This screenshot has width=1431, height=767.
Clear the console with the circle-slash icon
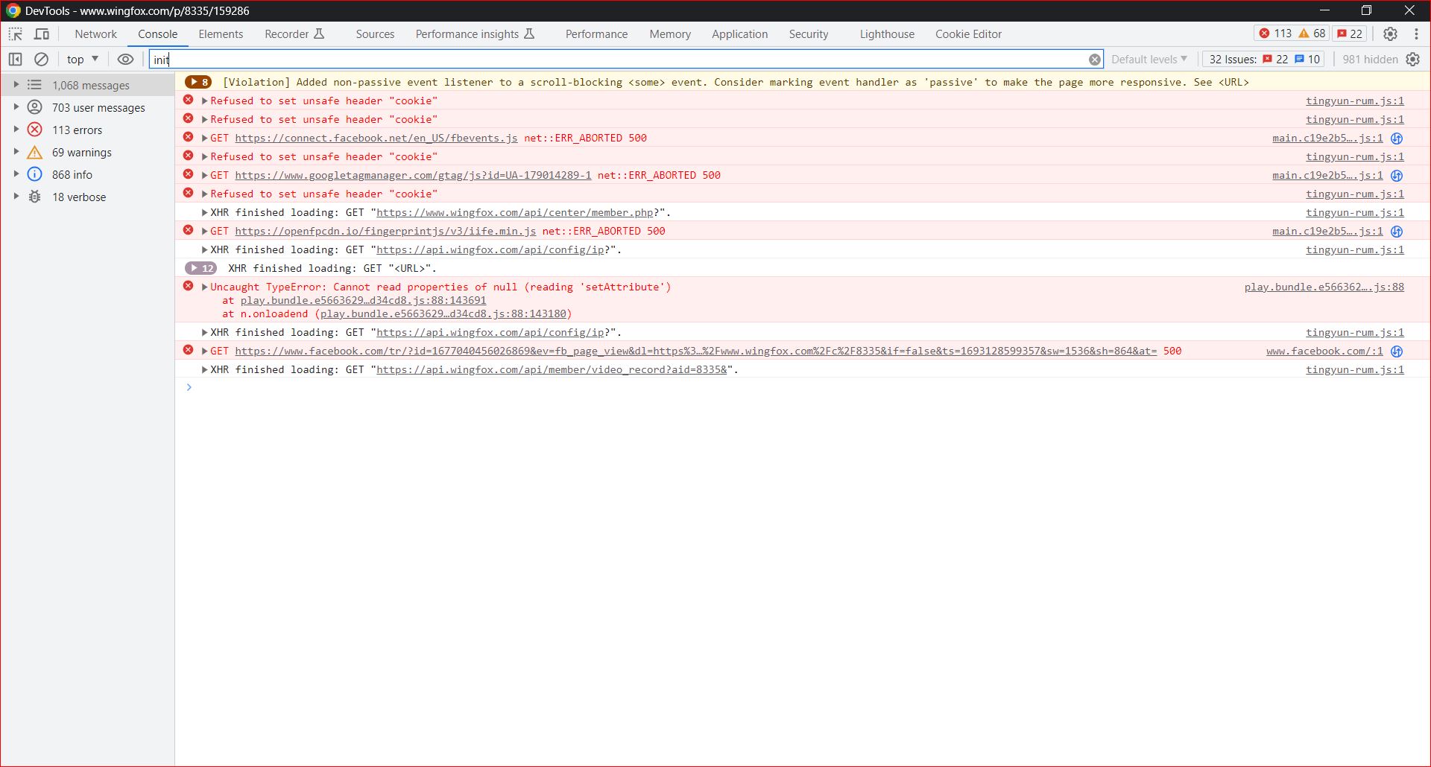[42, 60]
